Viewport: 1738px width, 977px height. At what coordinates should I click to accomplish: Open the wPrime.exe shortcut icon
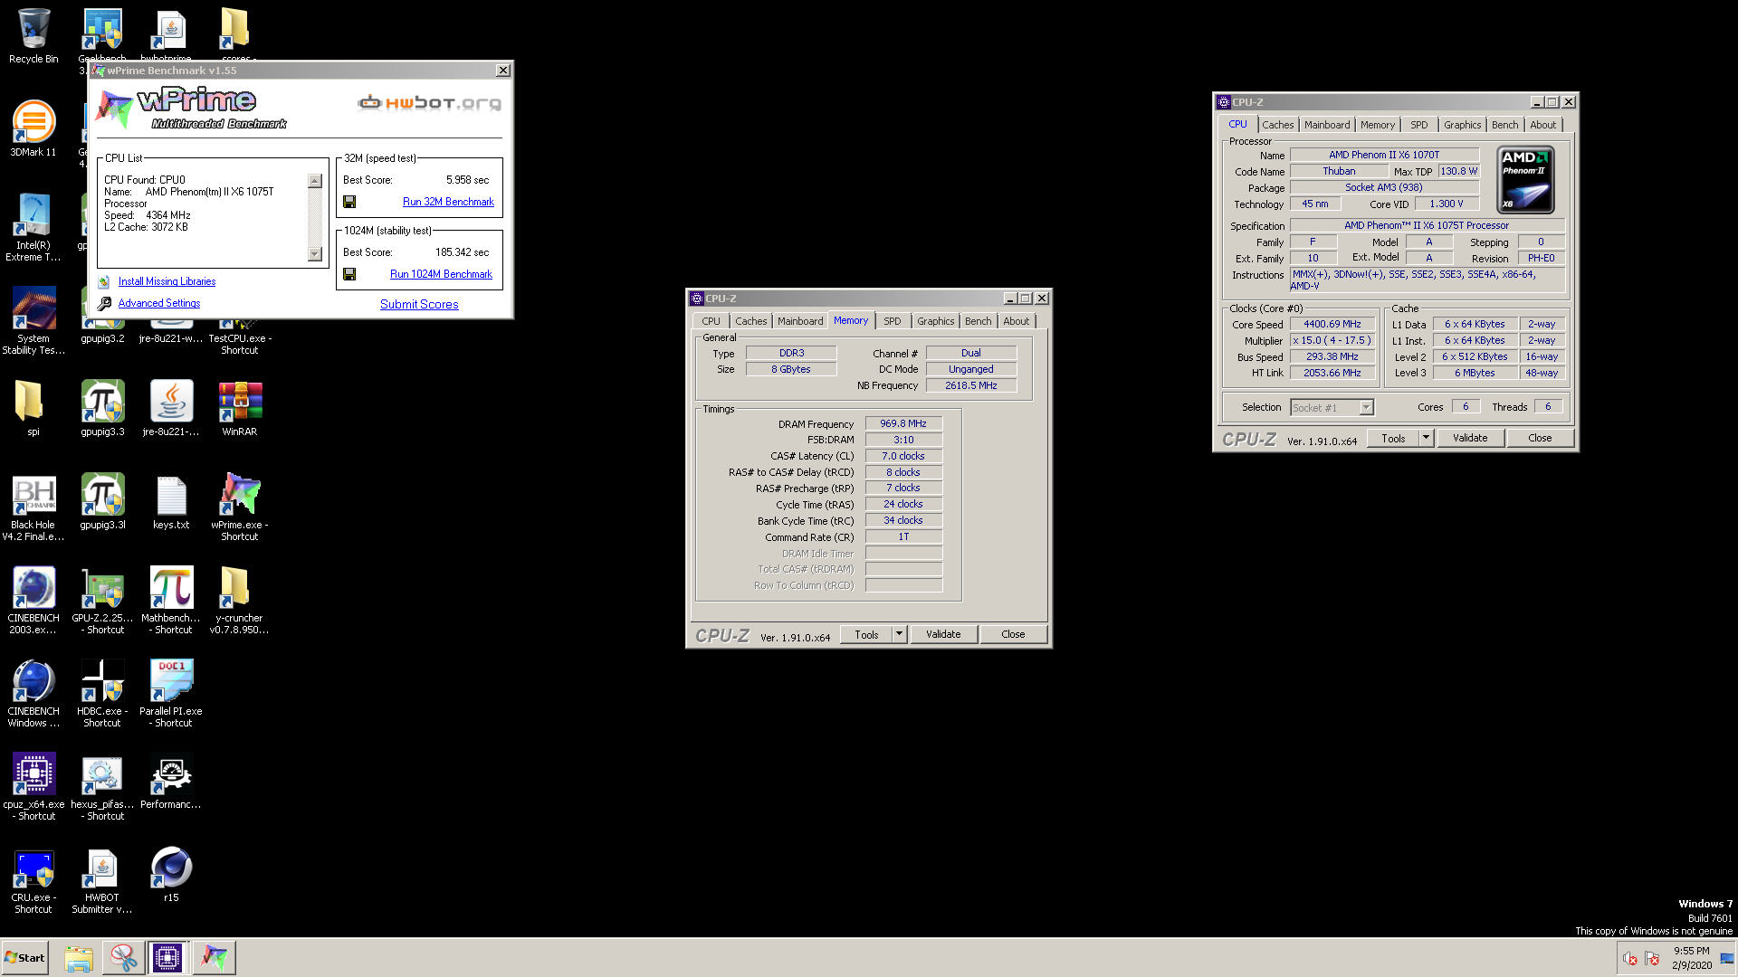pyautogui.click(x=240, y=507)
